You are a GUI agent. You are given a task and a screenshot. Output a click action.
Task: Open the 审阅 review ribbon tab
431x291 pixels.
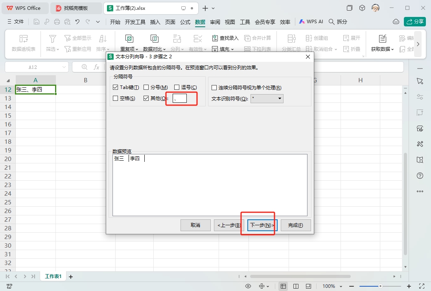215,22
